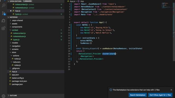Click the U status badge beside types.js in context

click(x=61, y=39)
